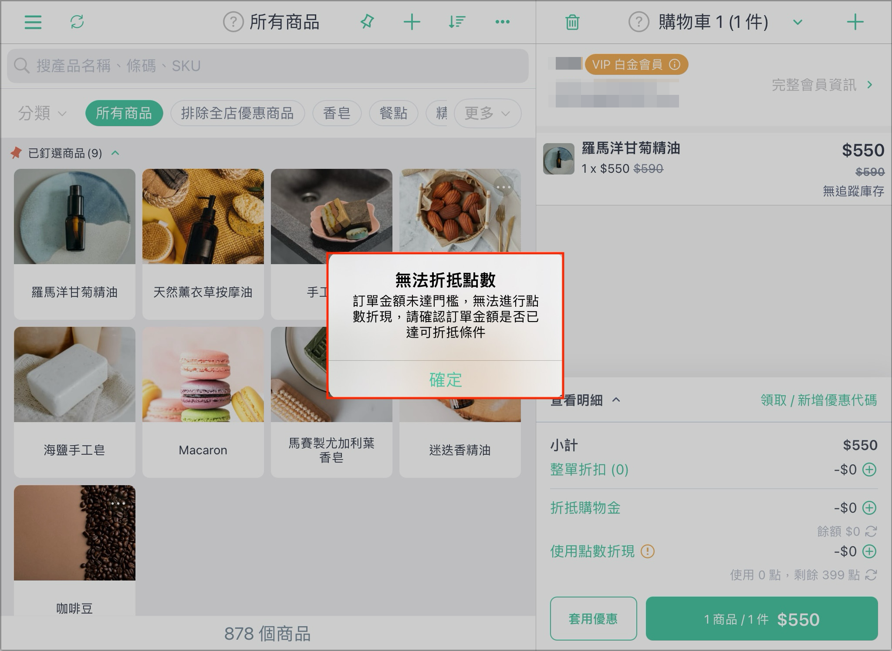Open the 分類 dropdown
Image resolution: width=892 pixels, height=651 pixels.
pyautogui.click(x=42, y=114)
